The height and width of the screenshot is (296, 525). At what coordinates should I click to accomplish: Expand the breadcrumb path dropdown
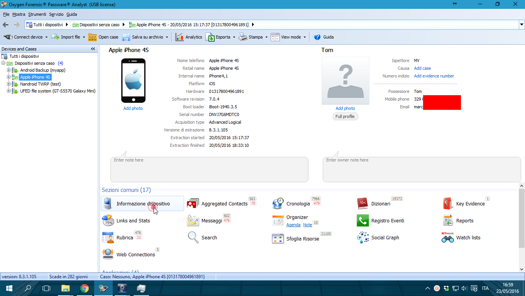(x=522, y=25)
